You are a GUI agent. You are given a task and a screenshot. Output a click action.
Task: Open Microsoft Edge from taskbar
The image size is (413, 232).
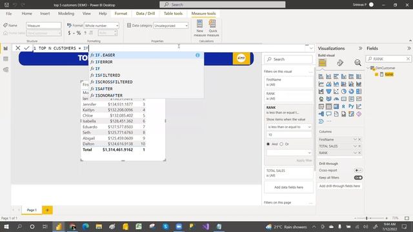pos(85,226)
